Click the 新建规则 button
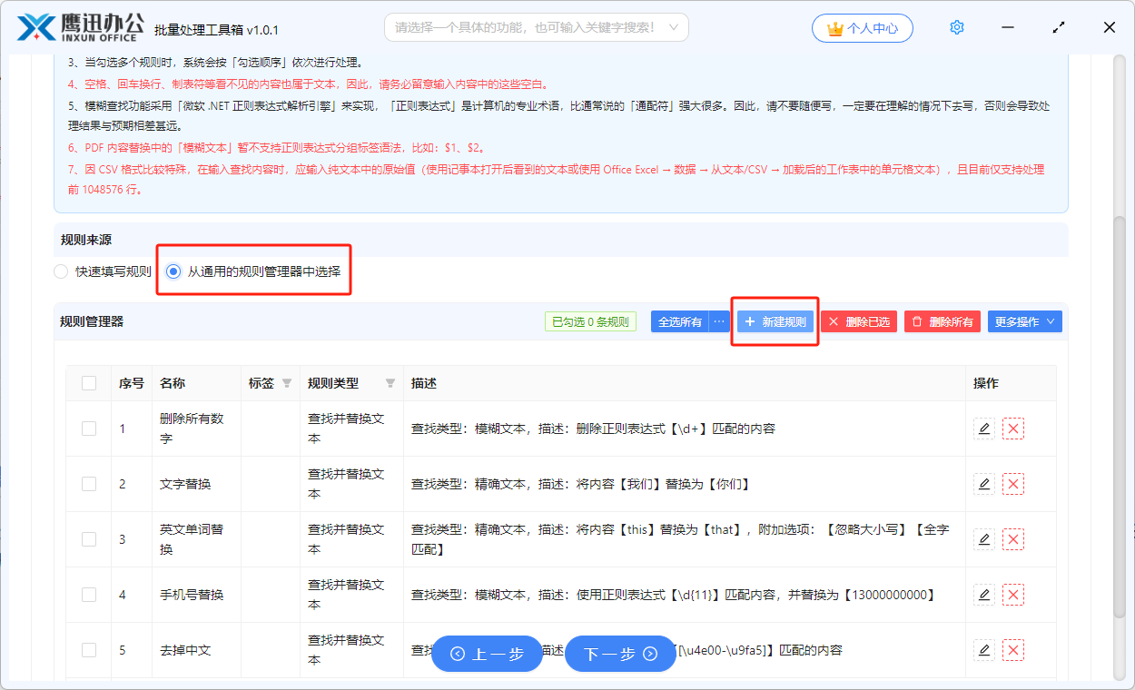1135x690 pixels. [x=775, y=321]
